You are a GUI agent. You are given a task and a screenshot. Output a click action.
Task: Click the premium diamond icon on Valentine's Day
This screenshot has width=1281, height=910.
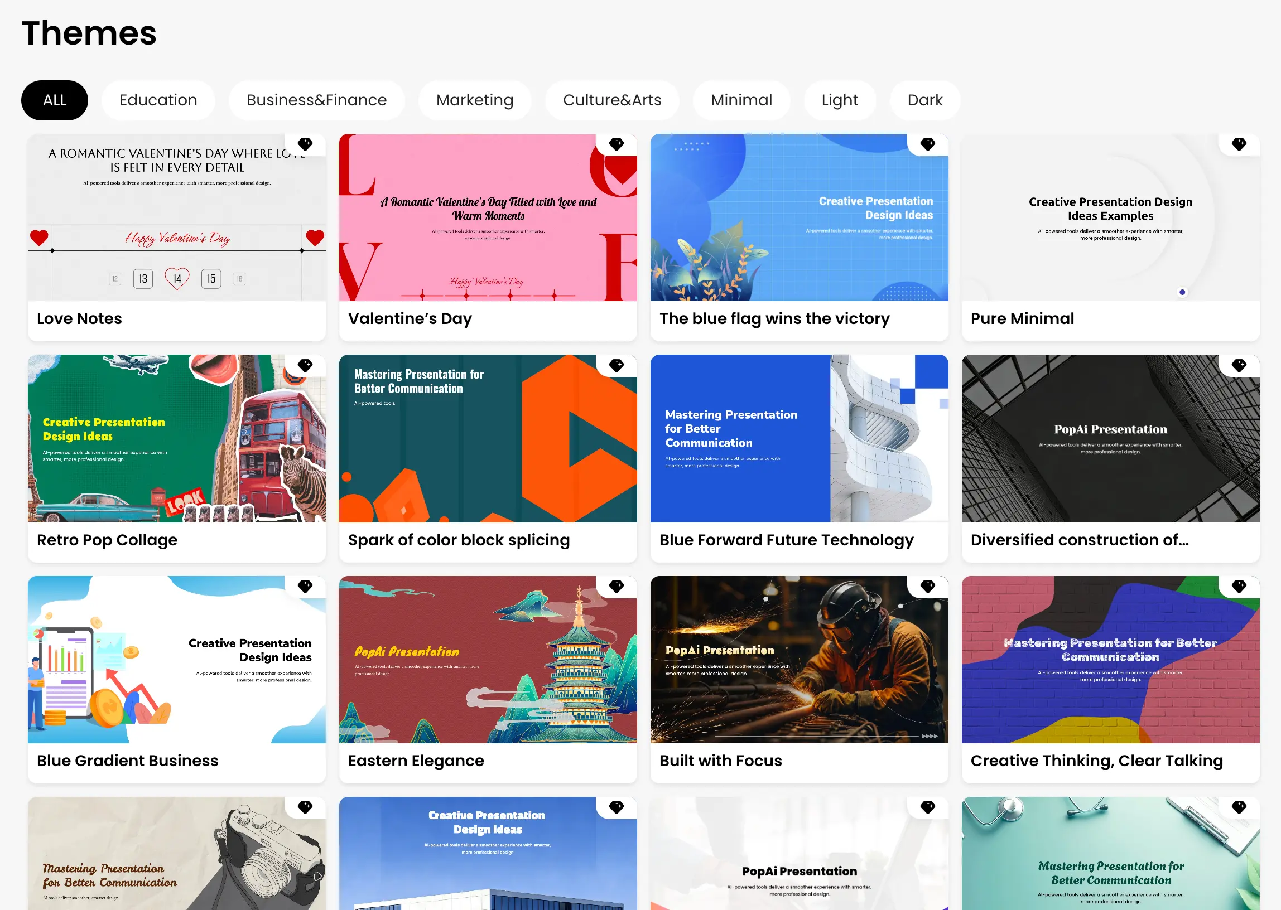(617, 144)
